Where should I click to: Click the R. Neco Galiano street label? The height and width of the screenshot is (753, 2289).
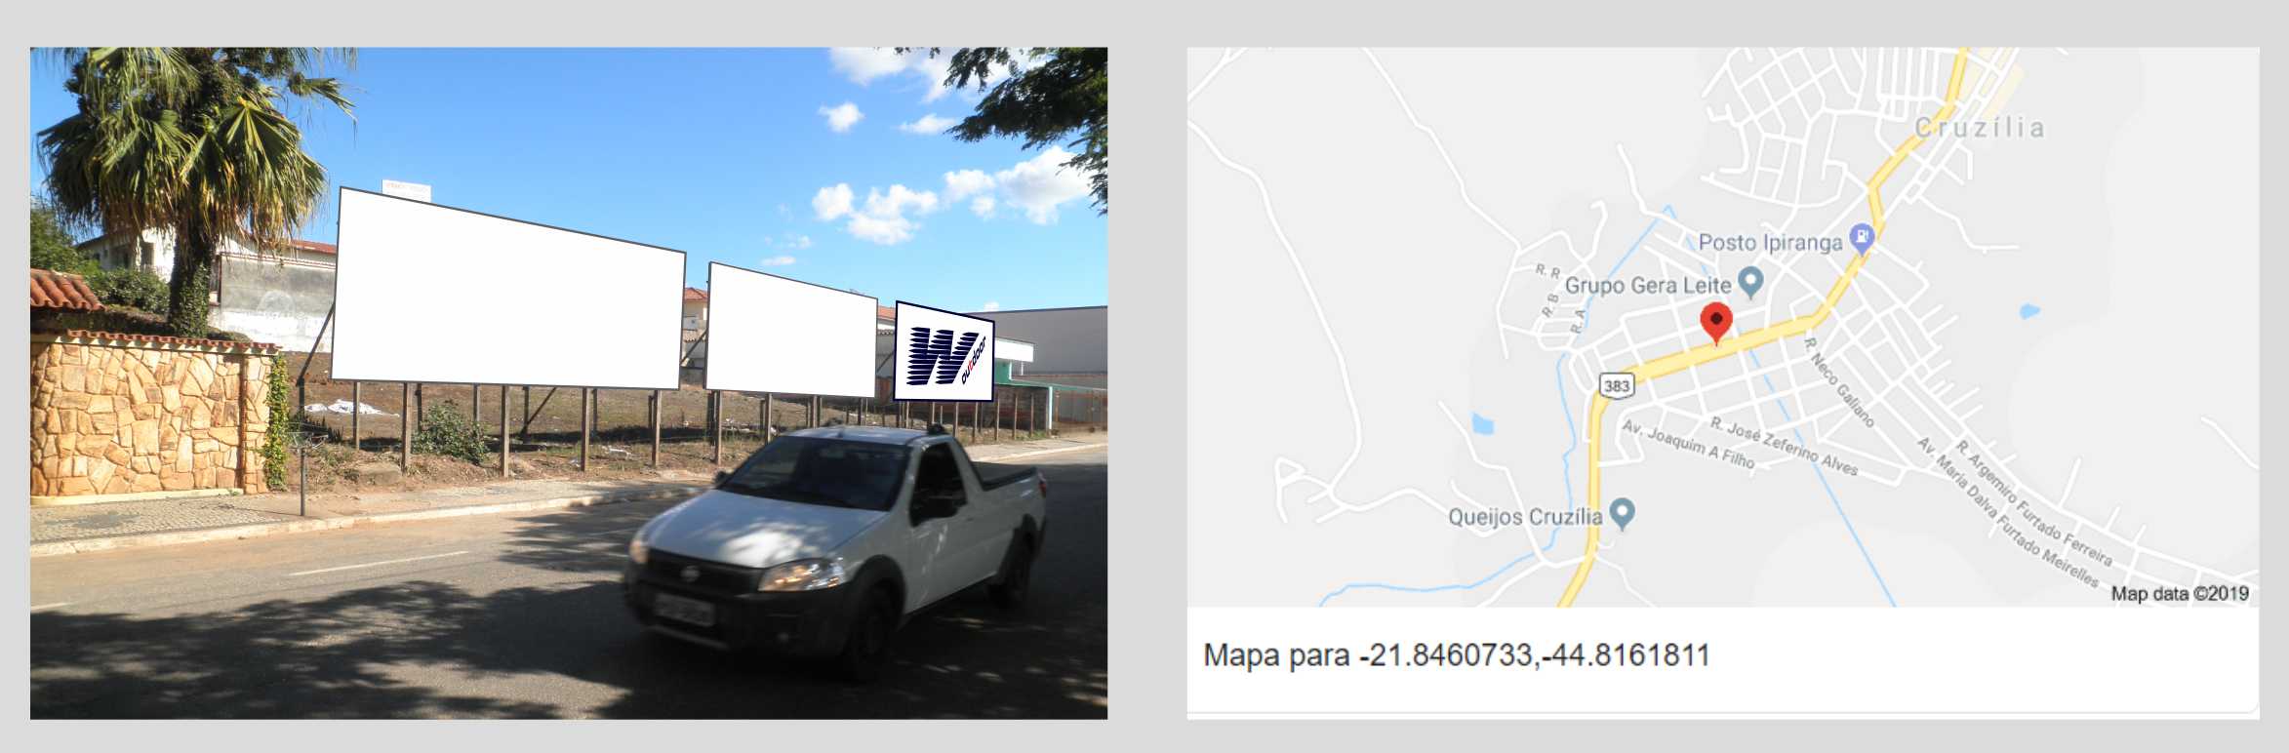click(x=1838, y=382)
